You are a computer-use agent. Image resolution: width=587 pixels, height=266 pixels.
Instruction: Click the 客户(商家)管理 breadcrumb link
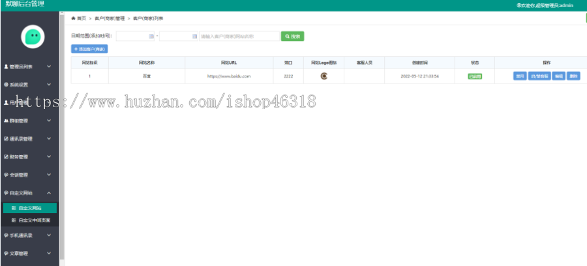110,18
